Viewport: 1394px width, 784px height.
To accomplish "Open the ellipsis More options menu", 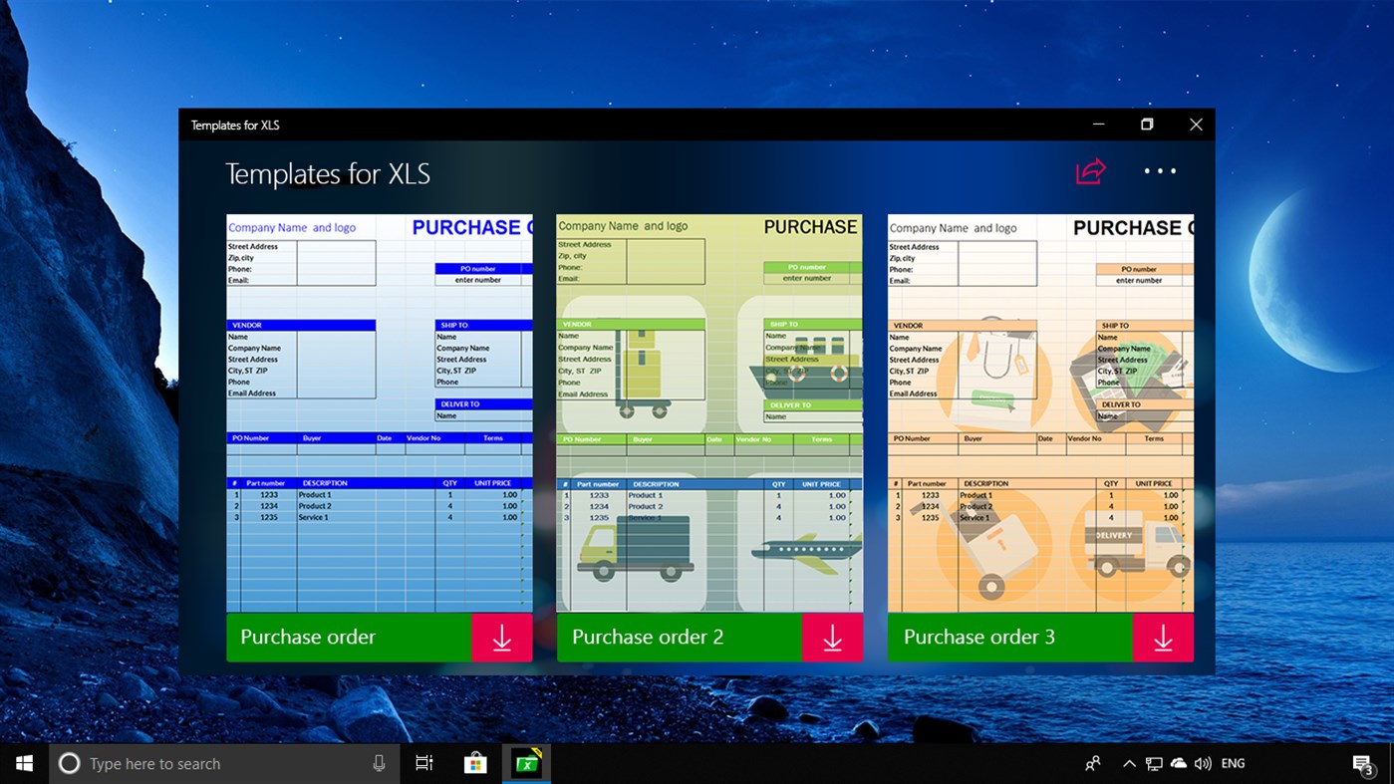I will click(1160, 170).
